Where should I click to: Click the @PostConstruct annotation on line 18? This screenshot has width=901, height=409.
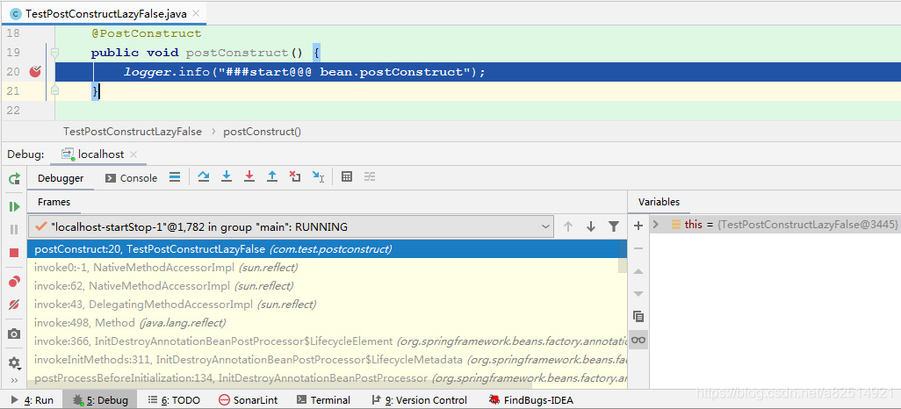(x=147, y=33)
